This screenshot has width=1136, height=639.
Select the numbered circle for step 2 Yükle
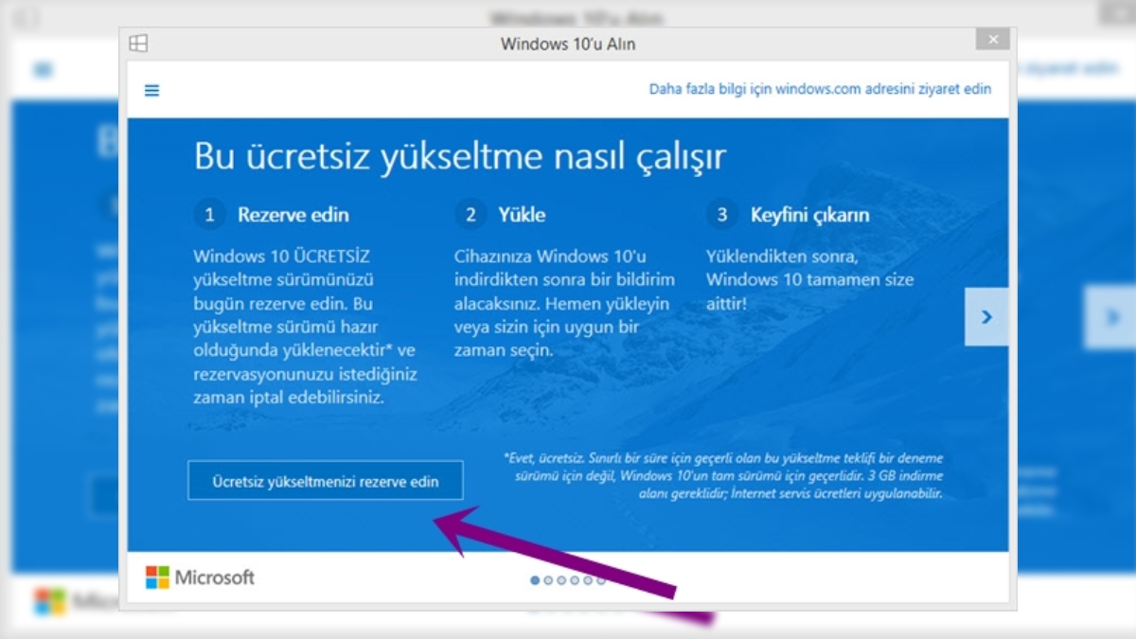click(x=470, y=215)
